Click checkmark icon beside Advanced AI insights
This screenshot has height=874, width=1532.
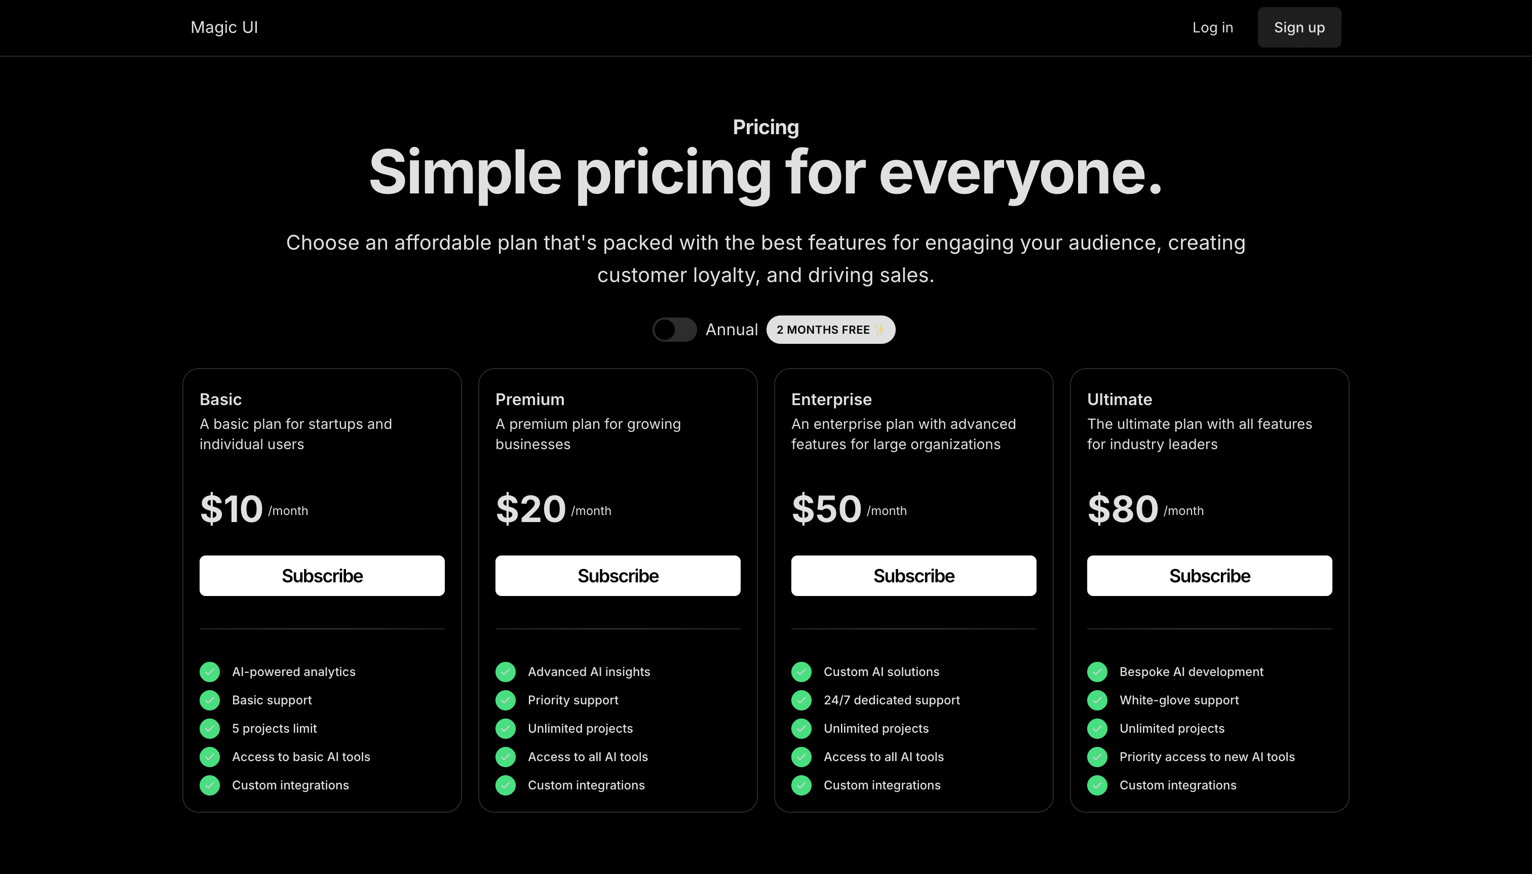(x=506, y=672)
